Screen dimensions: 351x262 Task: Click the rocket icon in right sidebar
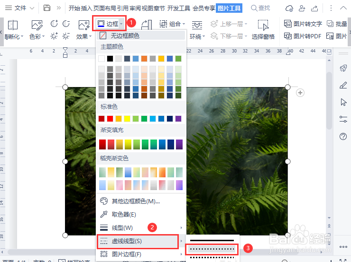[x=343, y=68]
